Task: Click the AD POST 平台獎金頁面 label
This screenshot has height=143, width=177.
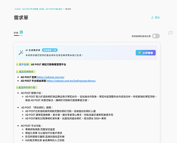Action: pos(33,81)
